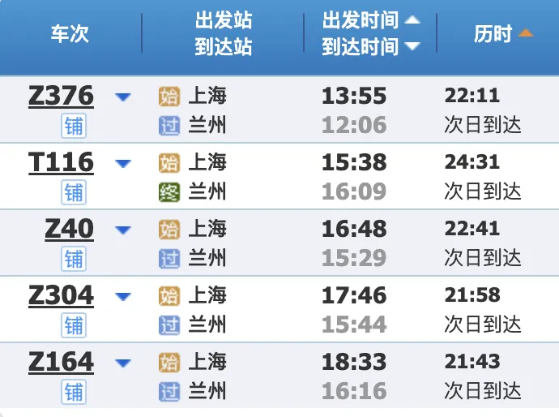Click the 铺 sleeper icon under T116

[74, 192]
